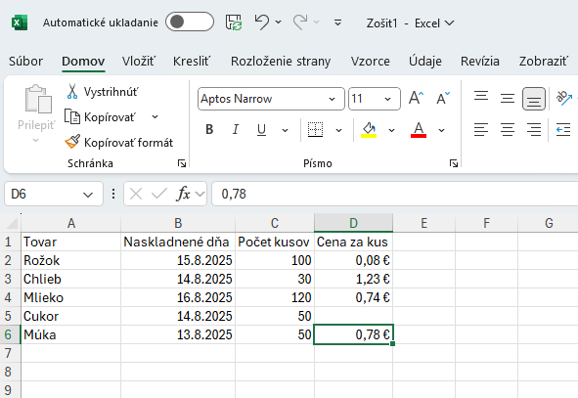Open the Súbor tab
The height and width of the screenshot is (398, 578).
25,61
